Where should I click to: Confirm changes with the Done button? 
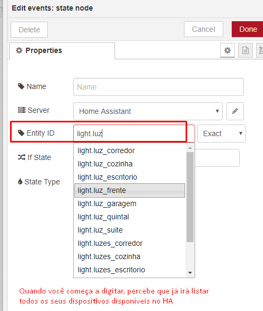(248, 29)
